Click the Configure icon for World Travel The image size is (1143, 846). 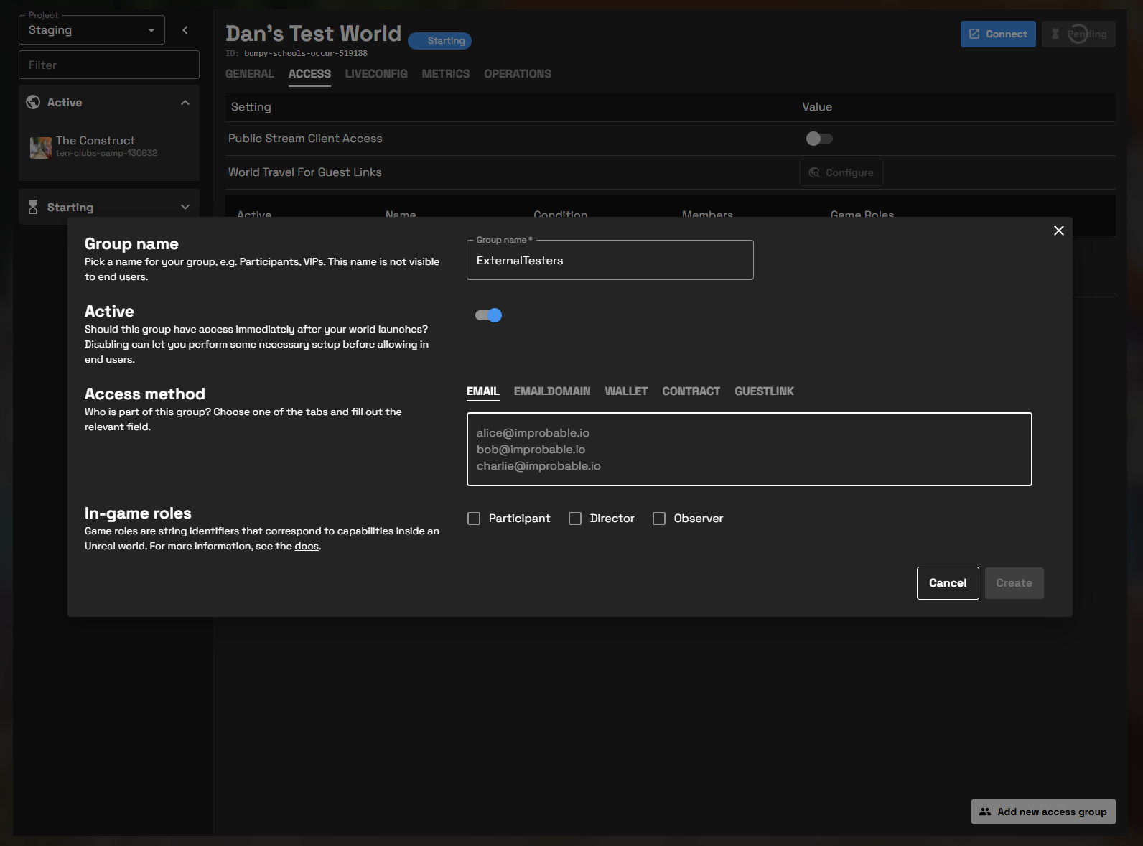814,172
